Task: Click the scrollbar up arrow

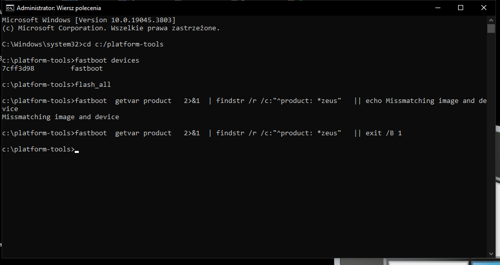Action: tap(491, 19)
